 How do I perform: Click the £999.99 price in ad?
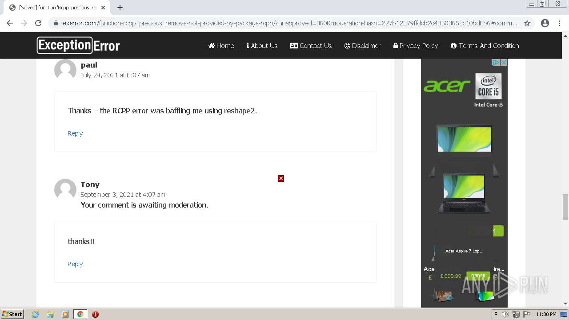pos(451,276)
